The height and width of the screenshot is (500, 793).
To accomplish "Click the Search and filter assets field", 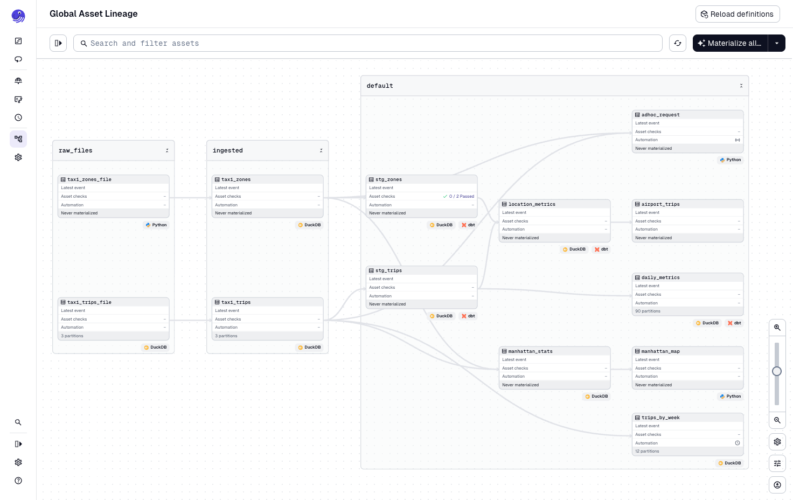I will point(368,43).
